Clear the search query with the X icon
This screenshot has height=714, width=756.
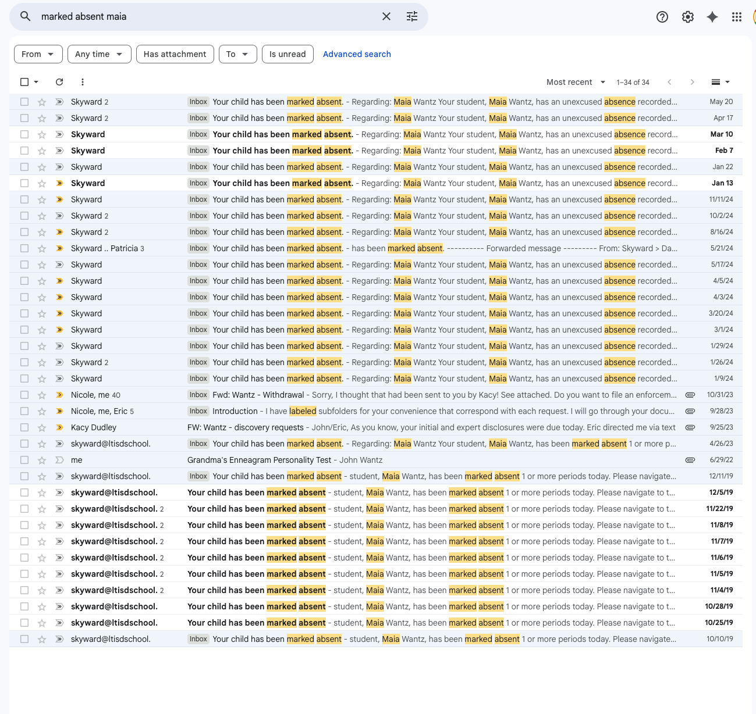pyautogui.click(x=386, y=16)
